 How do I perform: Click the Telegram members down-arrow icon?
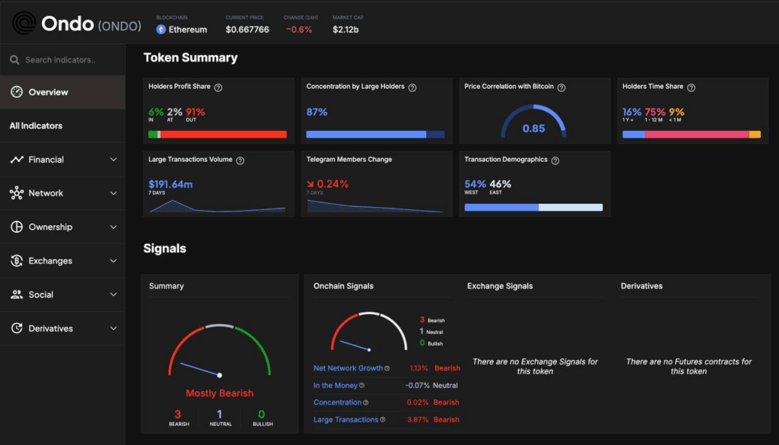[310, 184]
